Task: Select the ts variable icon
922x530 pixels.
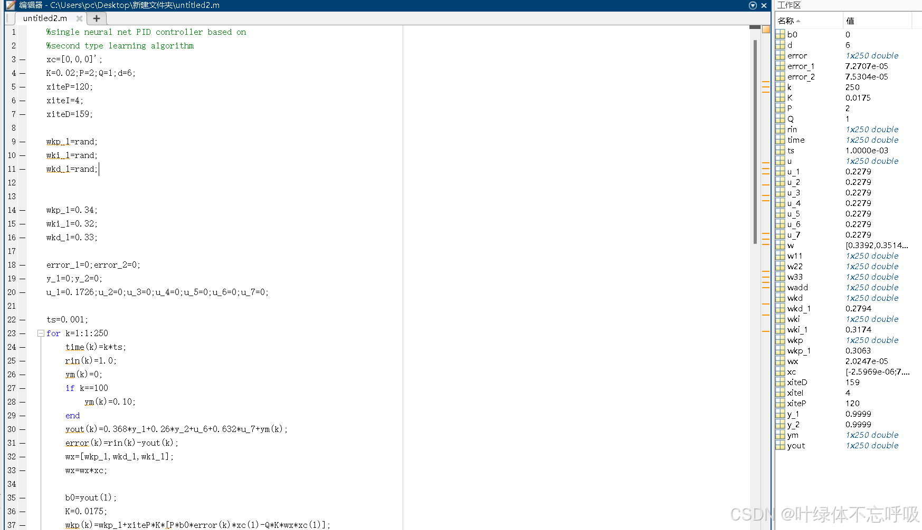Action: click(x=780, y=150)
